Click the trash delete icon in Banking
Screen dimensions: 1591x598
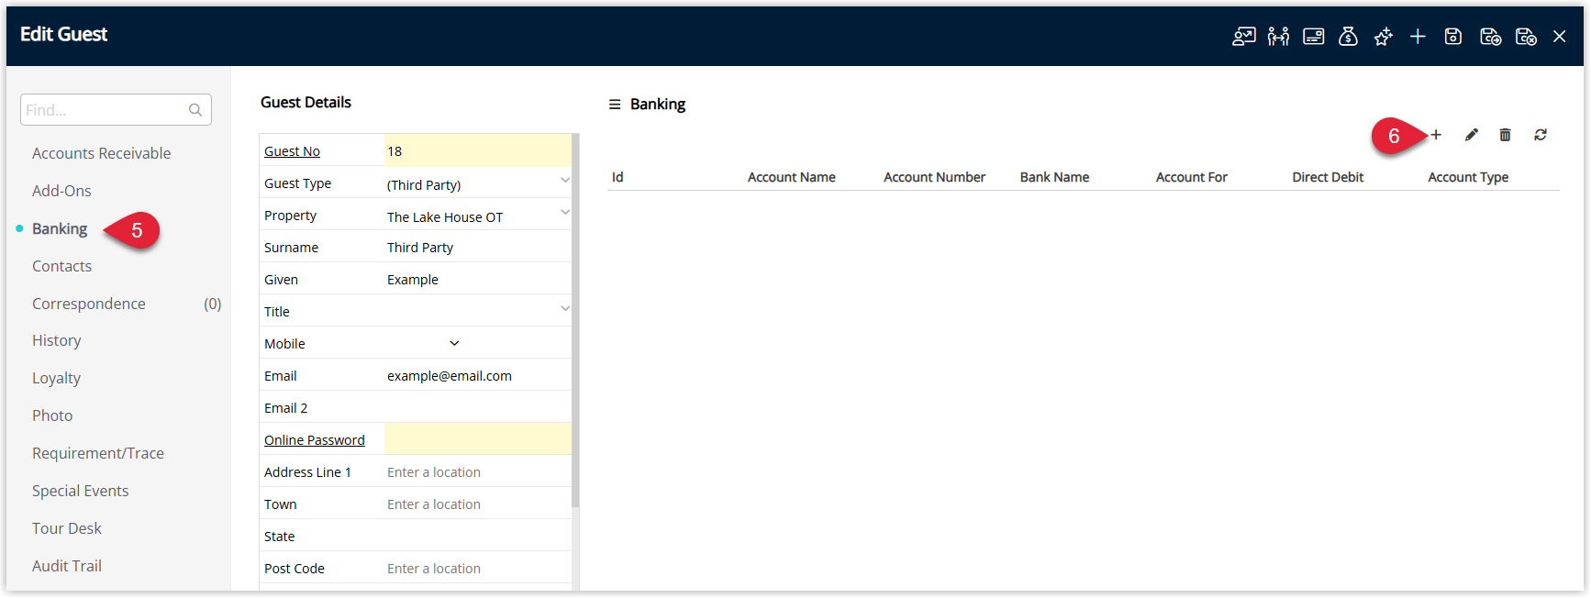point(1505,135)
